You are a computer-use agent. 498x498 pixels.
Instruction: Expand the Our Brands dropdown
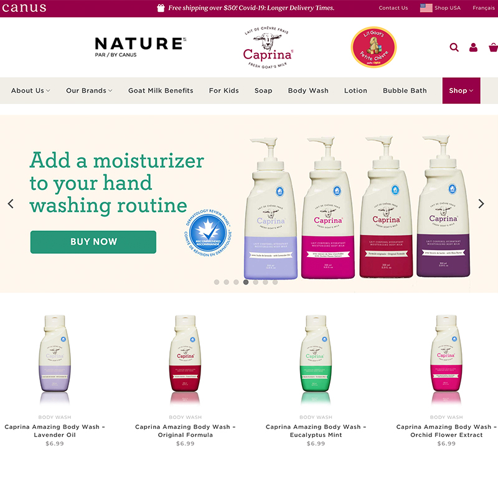point(89,90)
